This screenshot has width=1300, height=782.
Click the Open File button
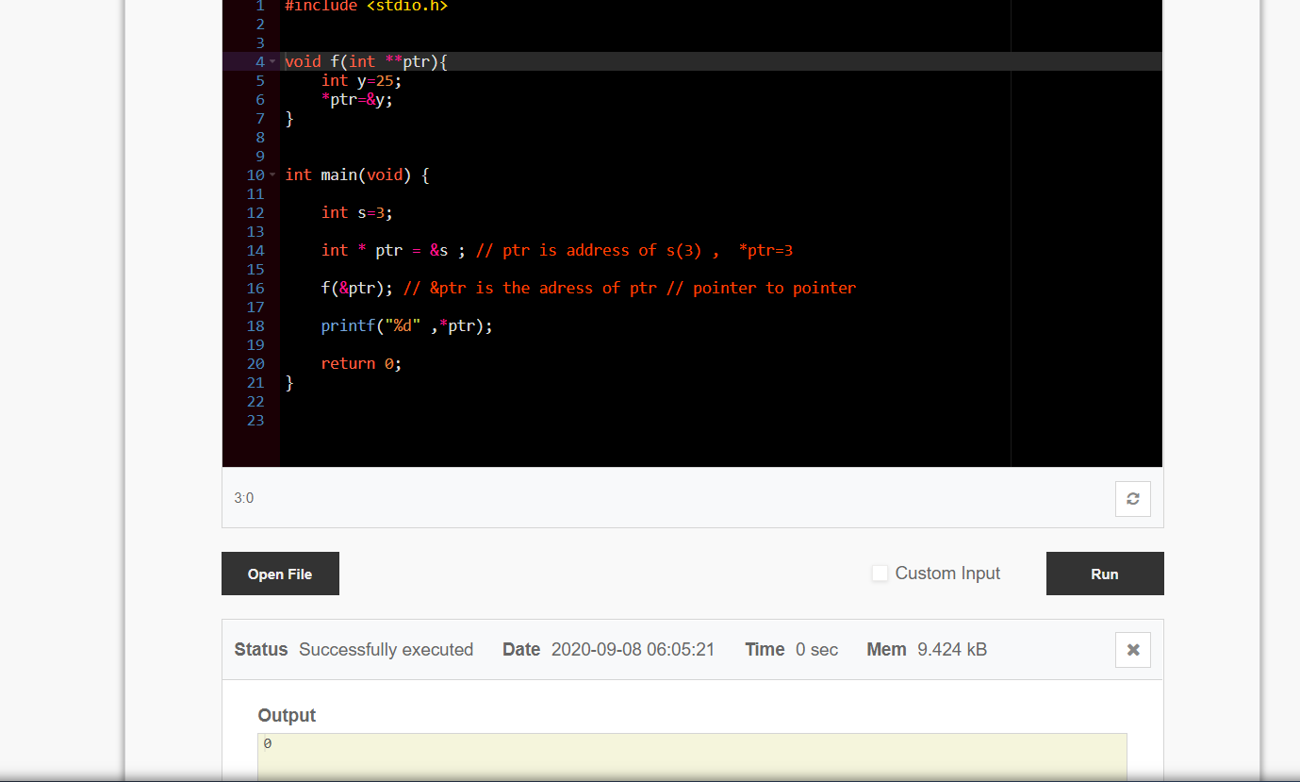tap(280, 574)
